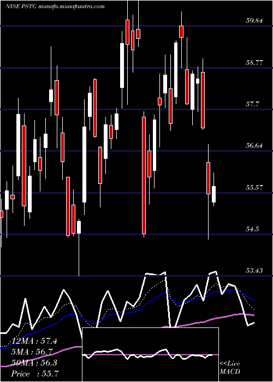Click the 54.5 price level label

(252, 229)
